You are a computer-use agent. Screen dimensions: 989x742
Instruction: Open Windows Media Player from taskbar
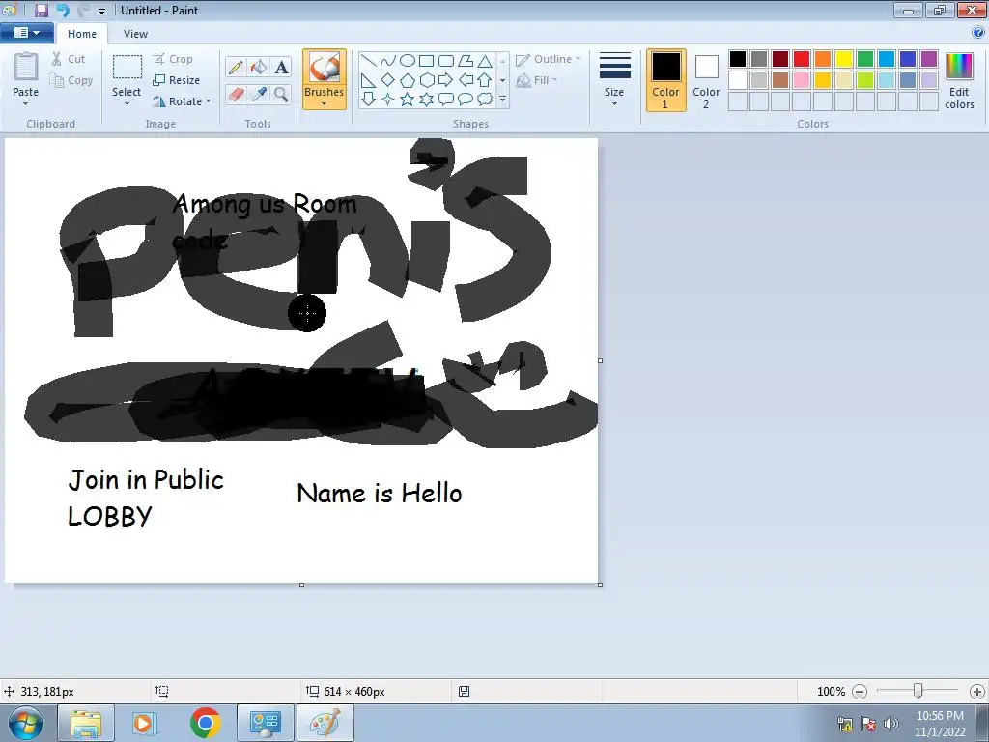(144, 723)
